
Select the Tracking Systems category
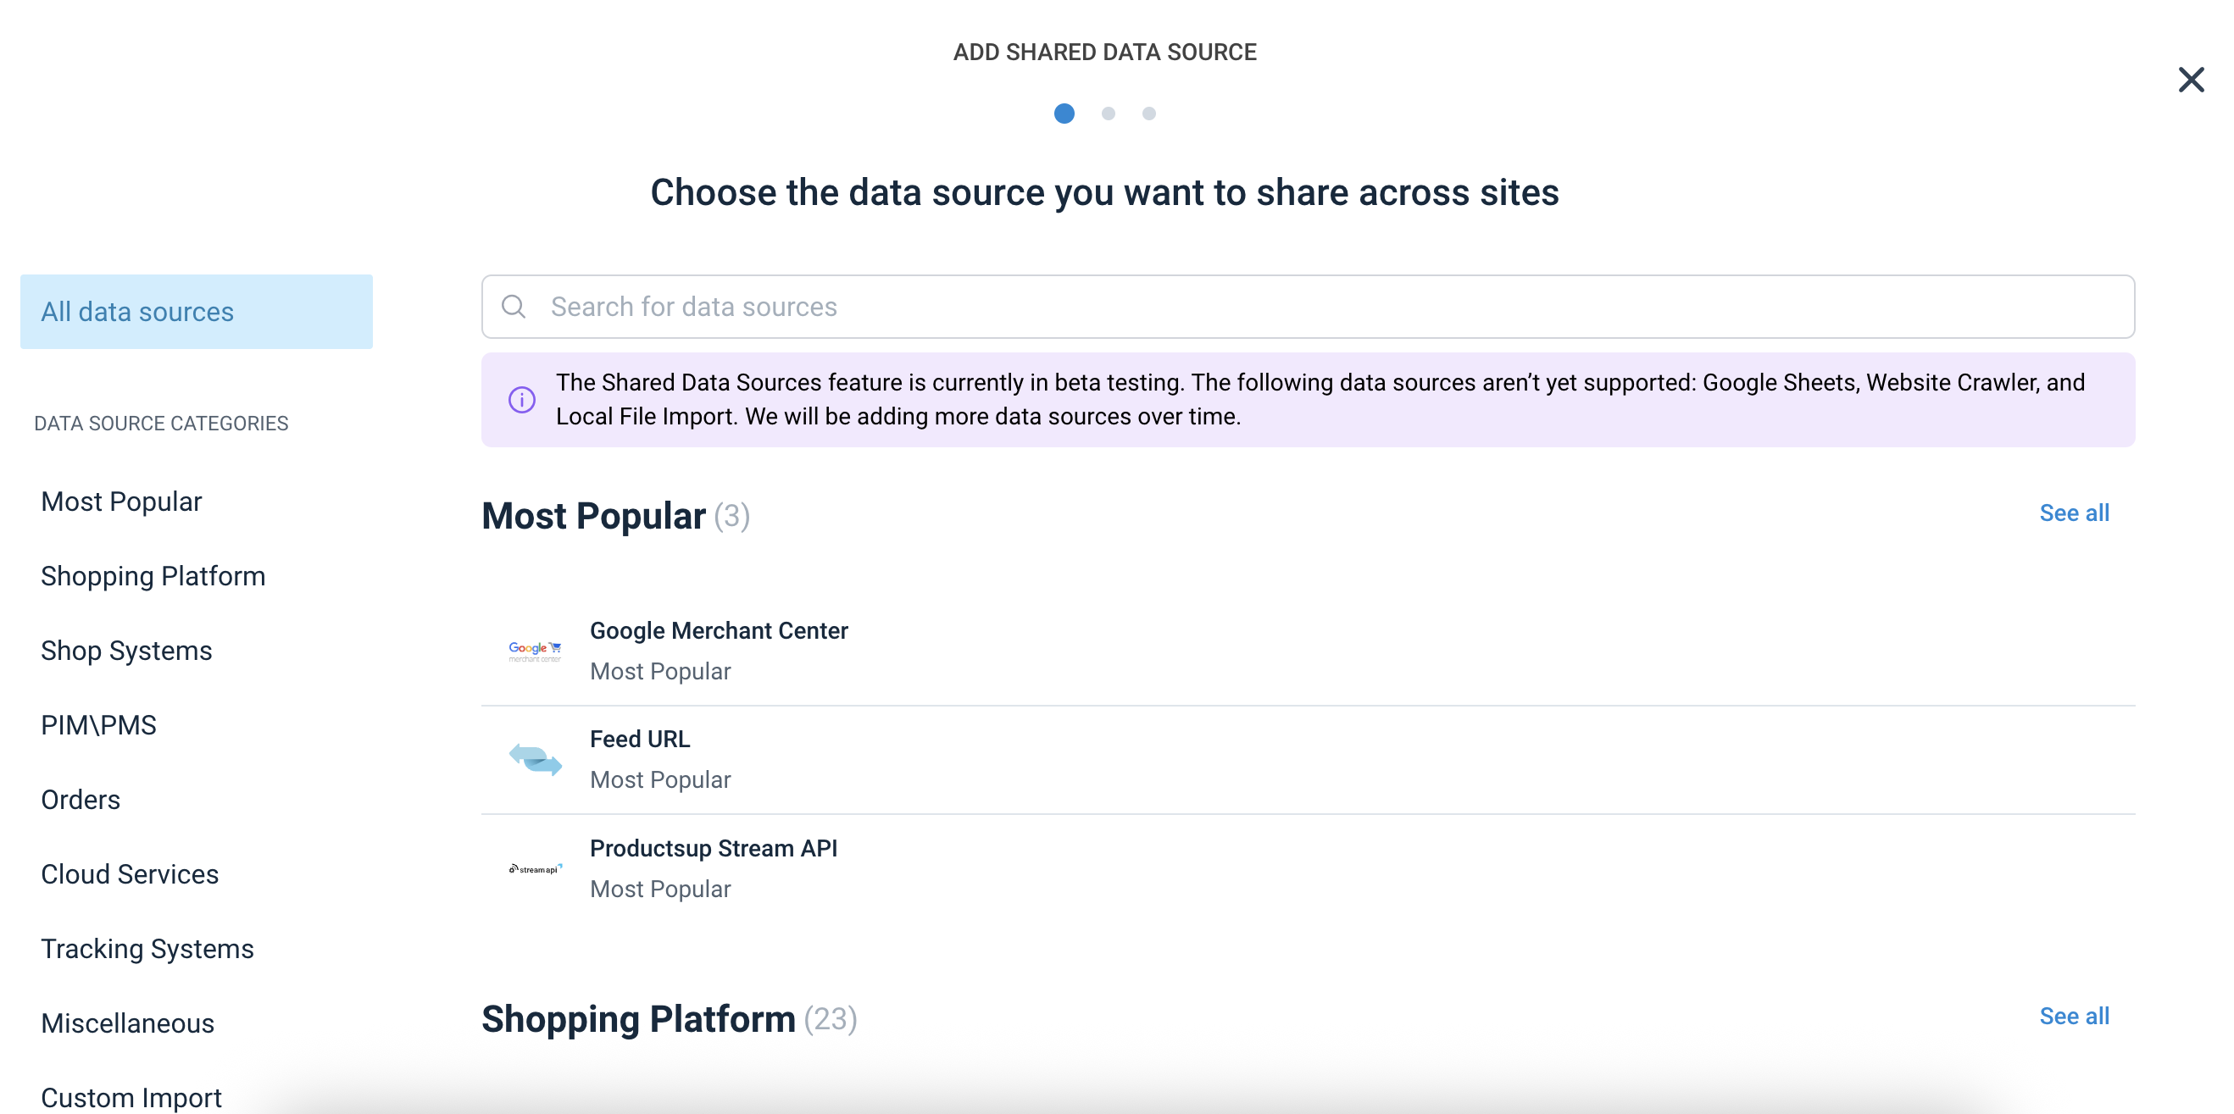pos(147,949)
